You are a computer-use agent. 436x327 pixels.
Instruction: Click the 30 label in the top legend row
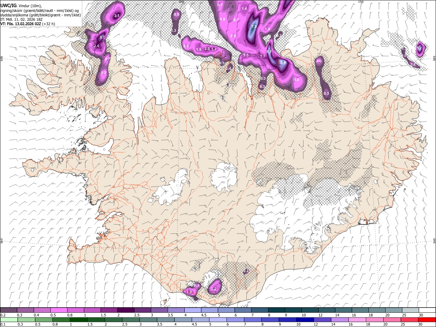tap(421, 315)
